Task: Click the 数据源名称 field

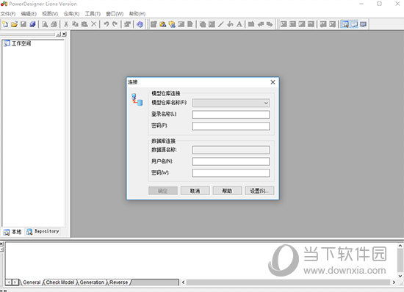Action: [x=231, y=150]
